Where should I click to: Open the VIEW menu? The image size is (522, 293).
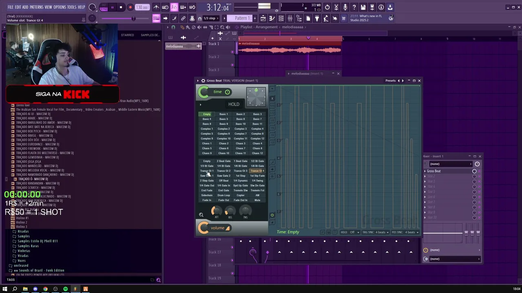[48, 7]
